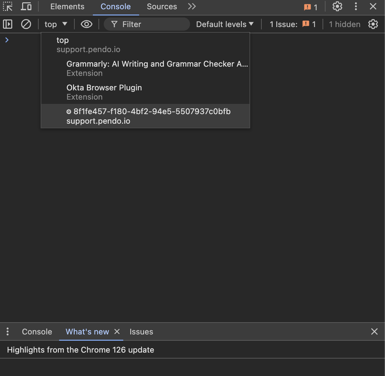Click the console prompt chevron
Viewport: 385px width, 376px height.
tap(7, 40)
